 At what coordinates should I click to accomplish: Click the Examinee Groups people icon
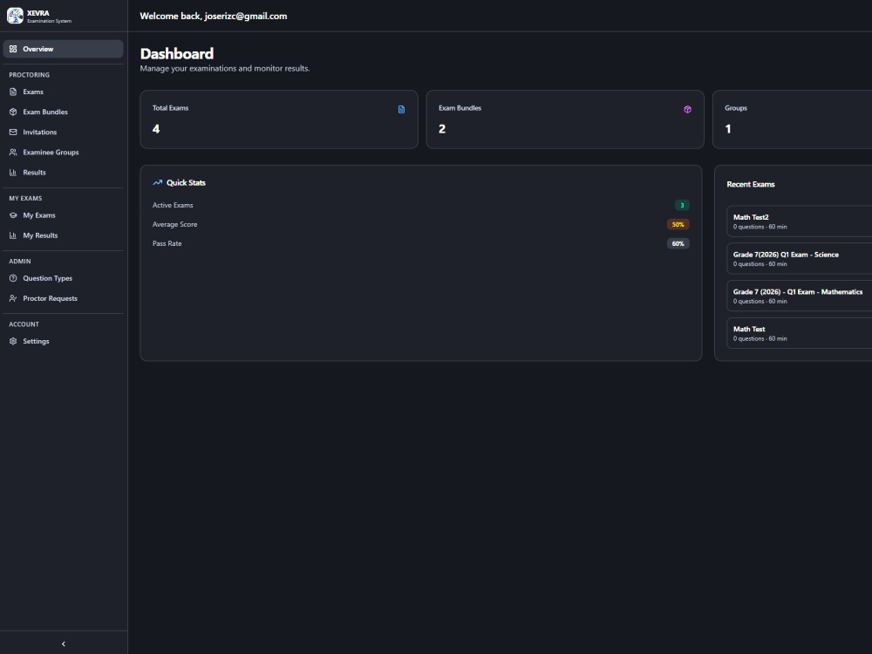pos(13,152)
